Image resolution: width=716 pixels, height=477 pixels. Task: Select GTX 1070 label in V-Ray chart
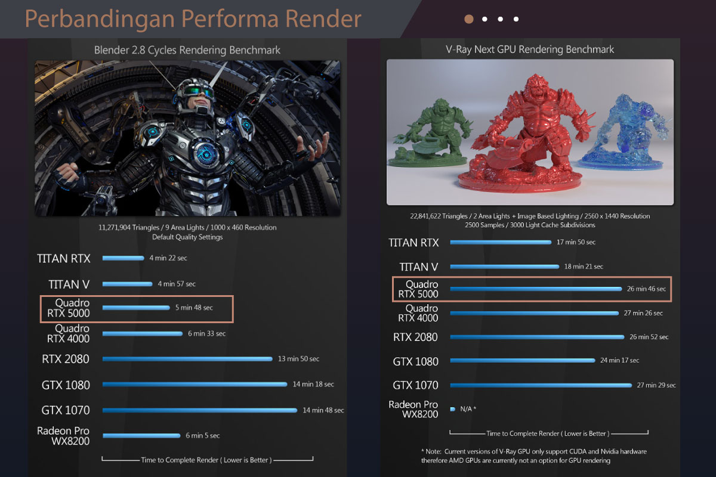(415, 385)
